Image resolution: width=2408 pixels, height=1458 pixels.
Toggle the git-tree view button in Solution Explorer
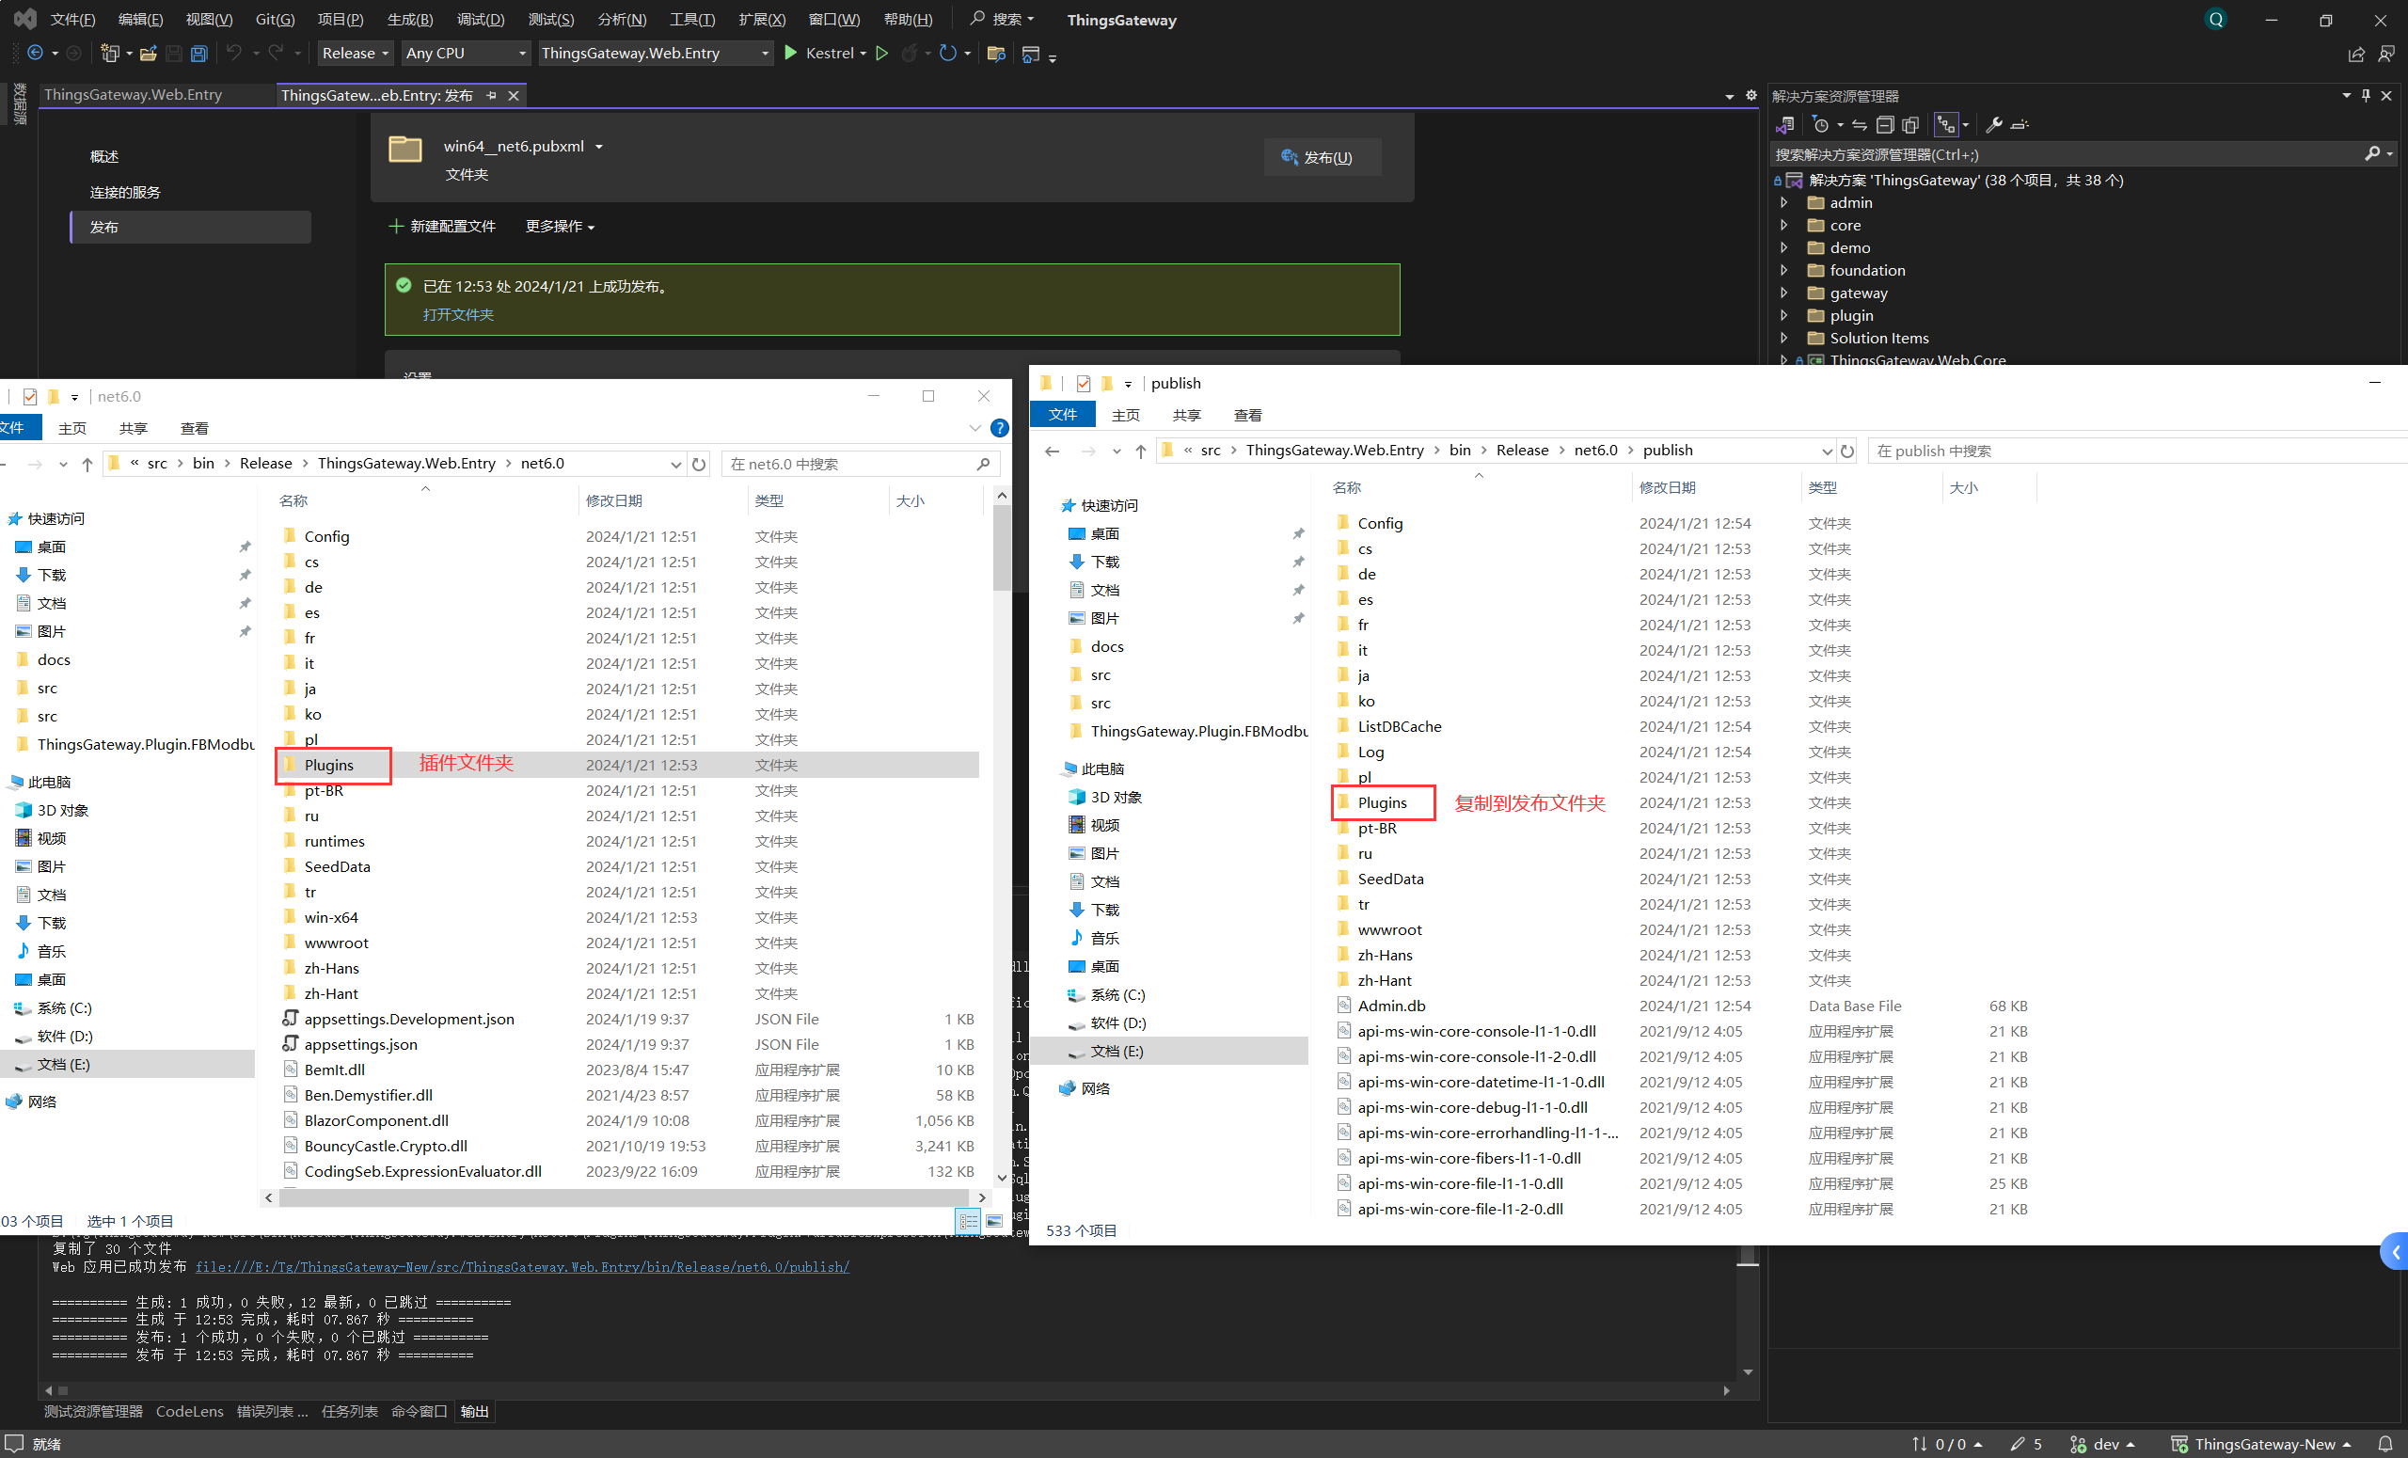[x=1946, y=125]
